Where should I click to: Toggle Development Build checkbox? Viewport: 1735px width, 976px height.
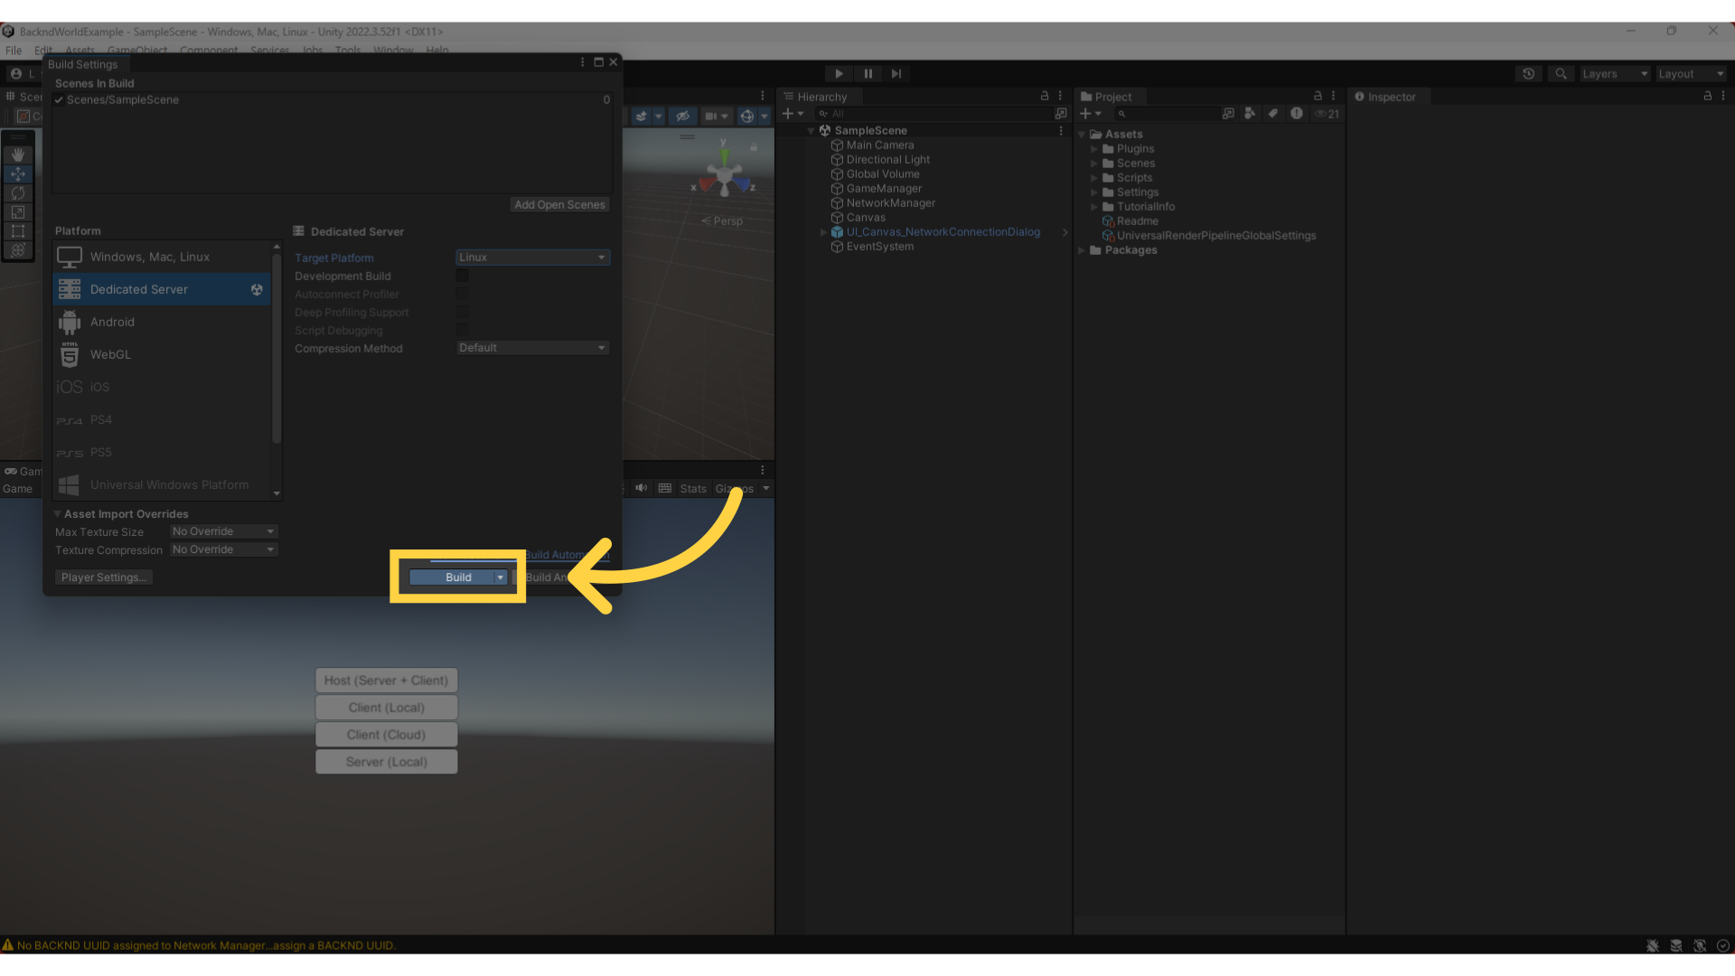(x=461, y=276)
